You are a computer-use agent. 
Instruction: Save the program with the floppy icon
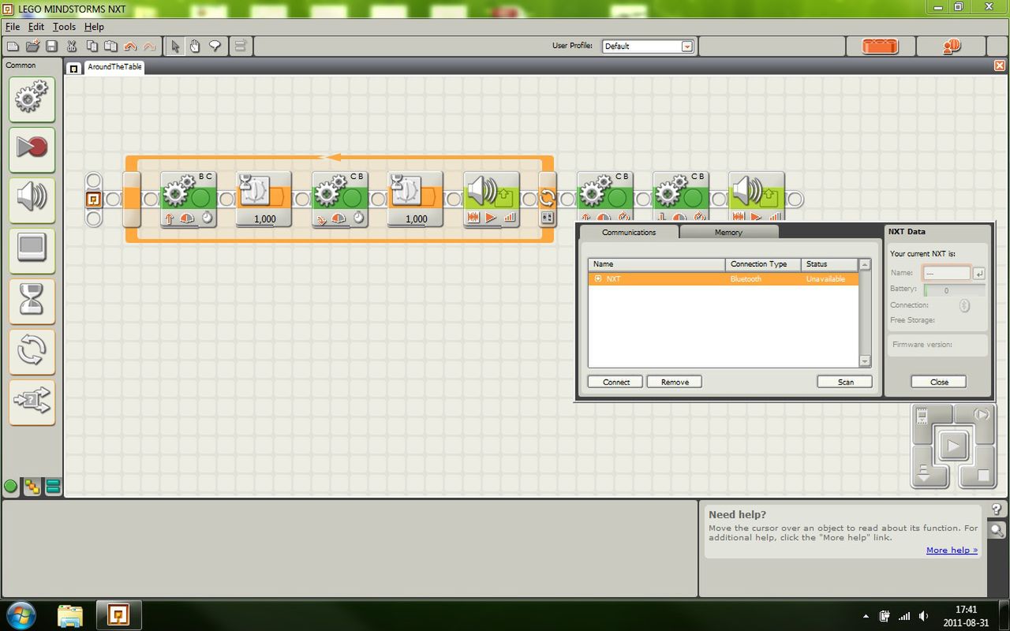51,47
